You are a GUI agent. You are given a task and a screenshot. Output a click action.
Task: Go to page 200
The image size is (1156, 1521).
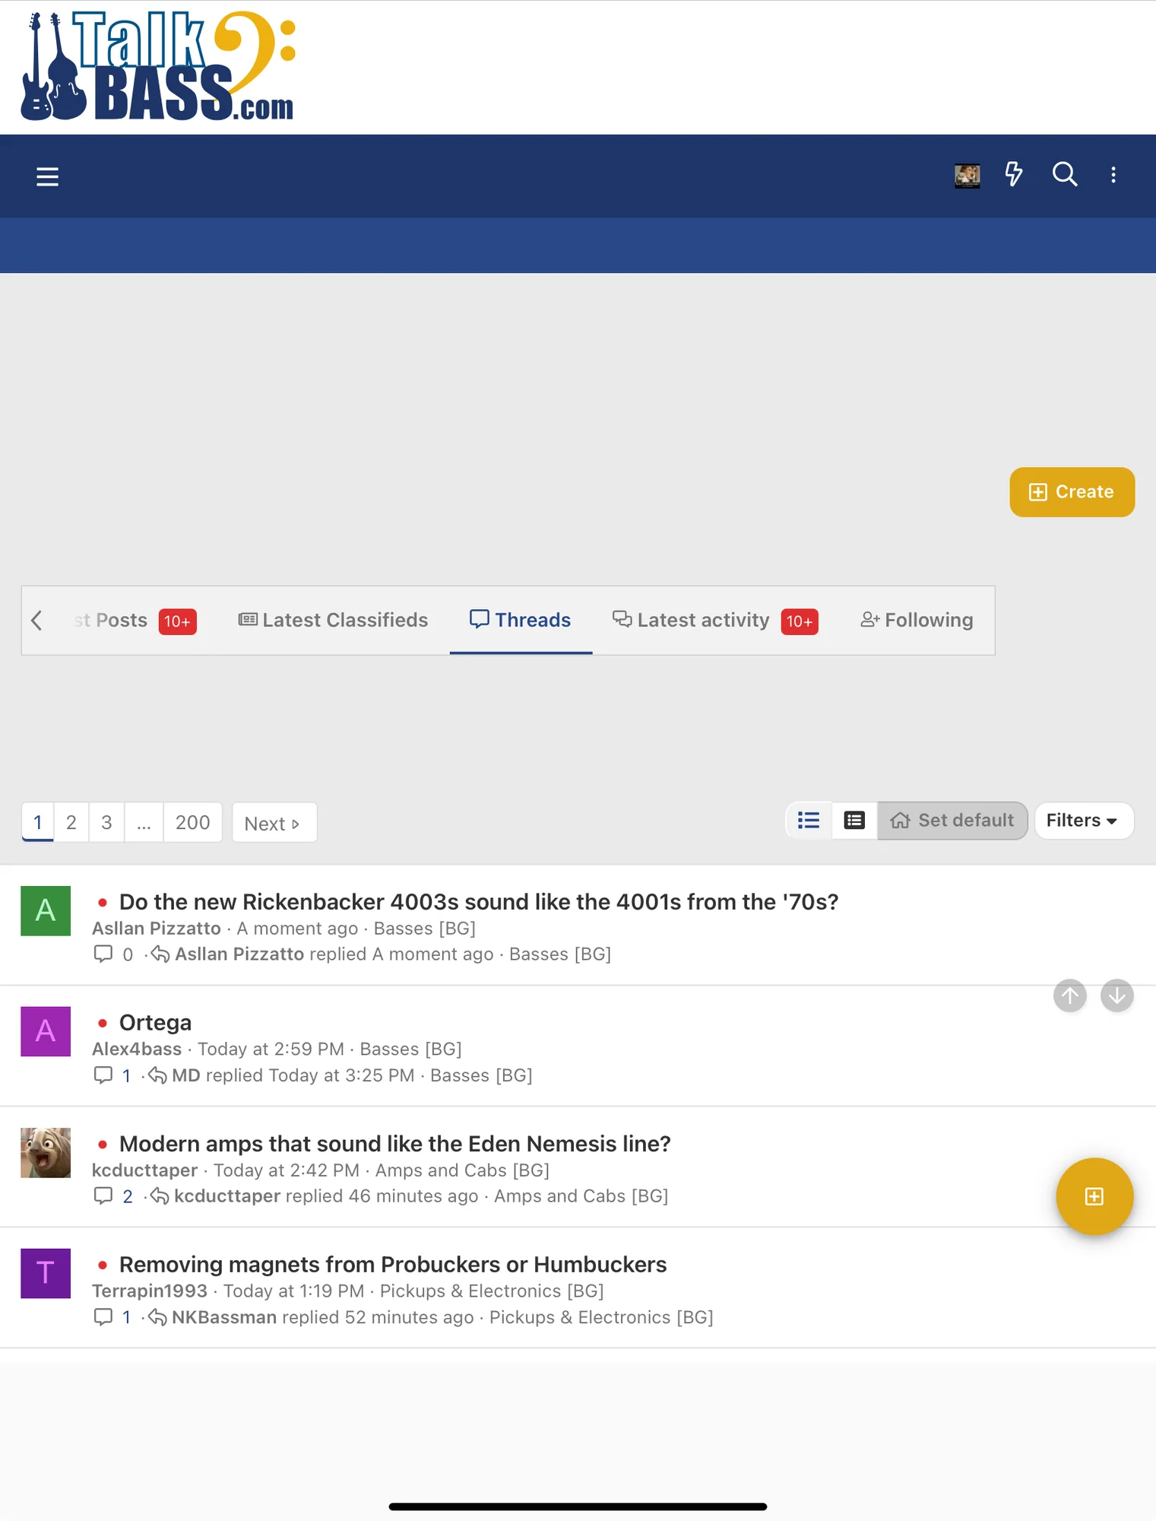(x=192, y=822)
